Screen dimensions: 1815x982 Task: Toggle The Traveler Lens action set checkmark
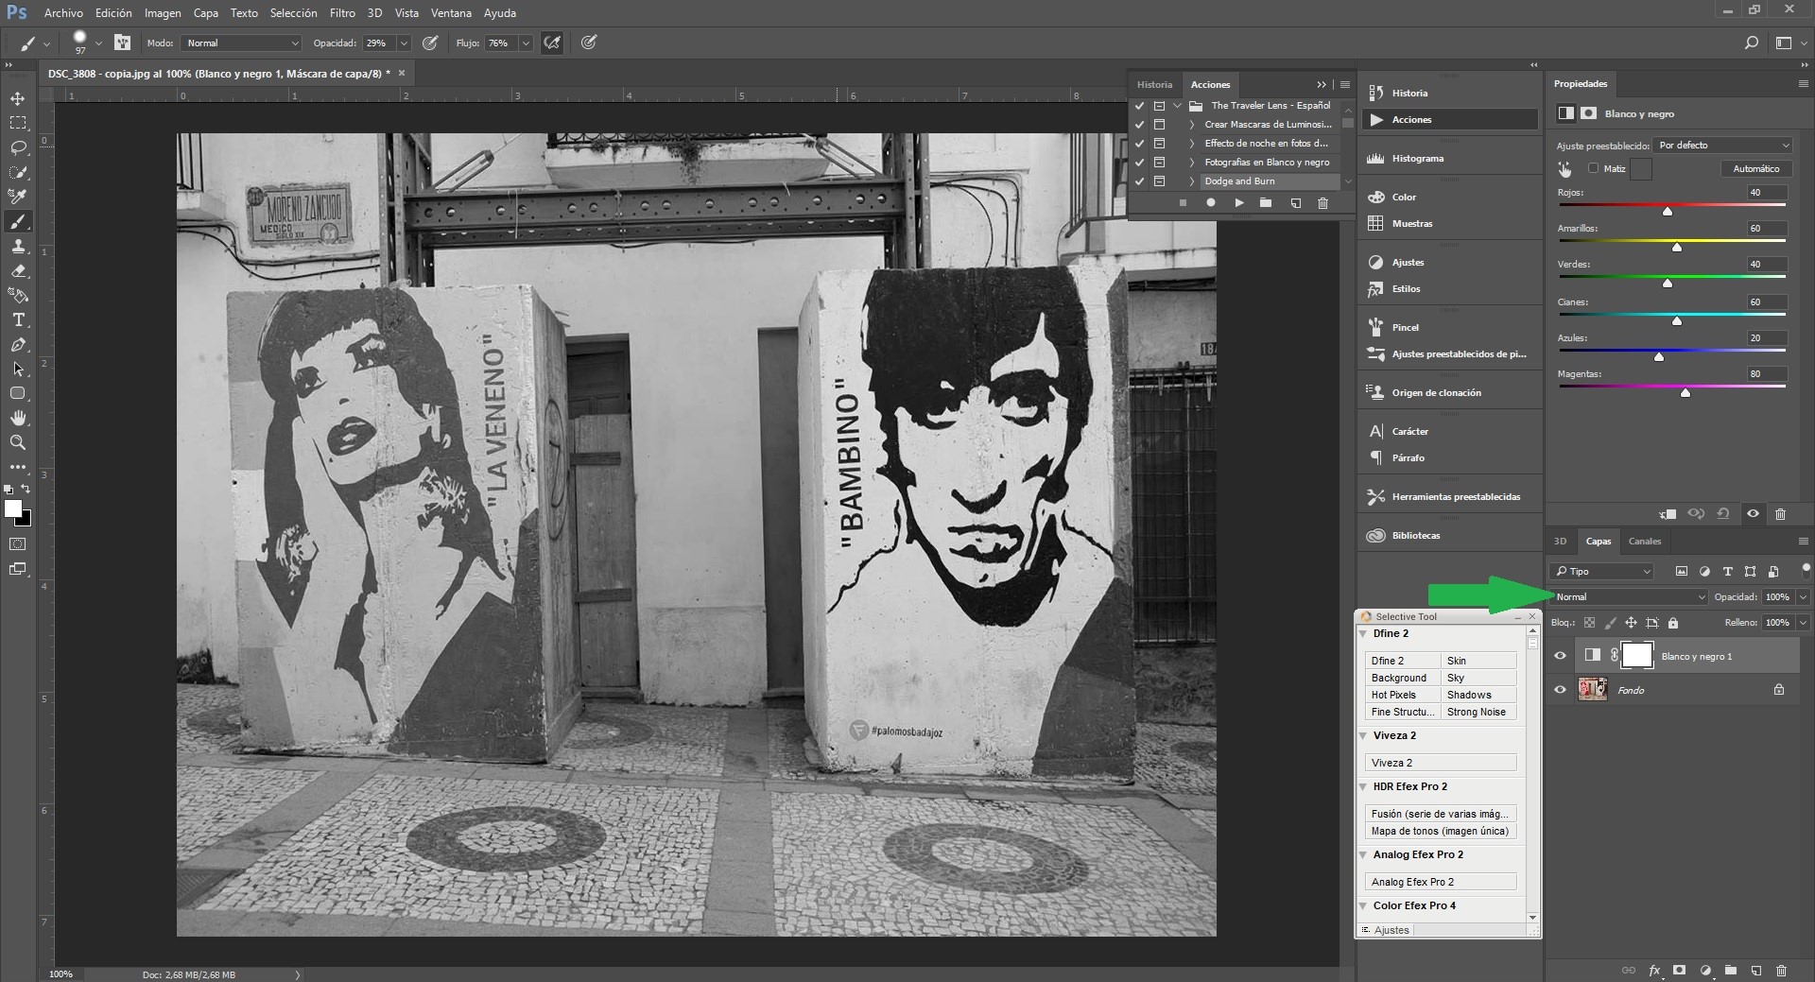pos(1140,106)
